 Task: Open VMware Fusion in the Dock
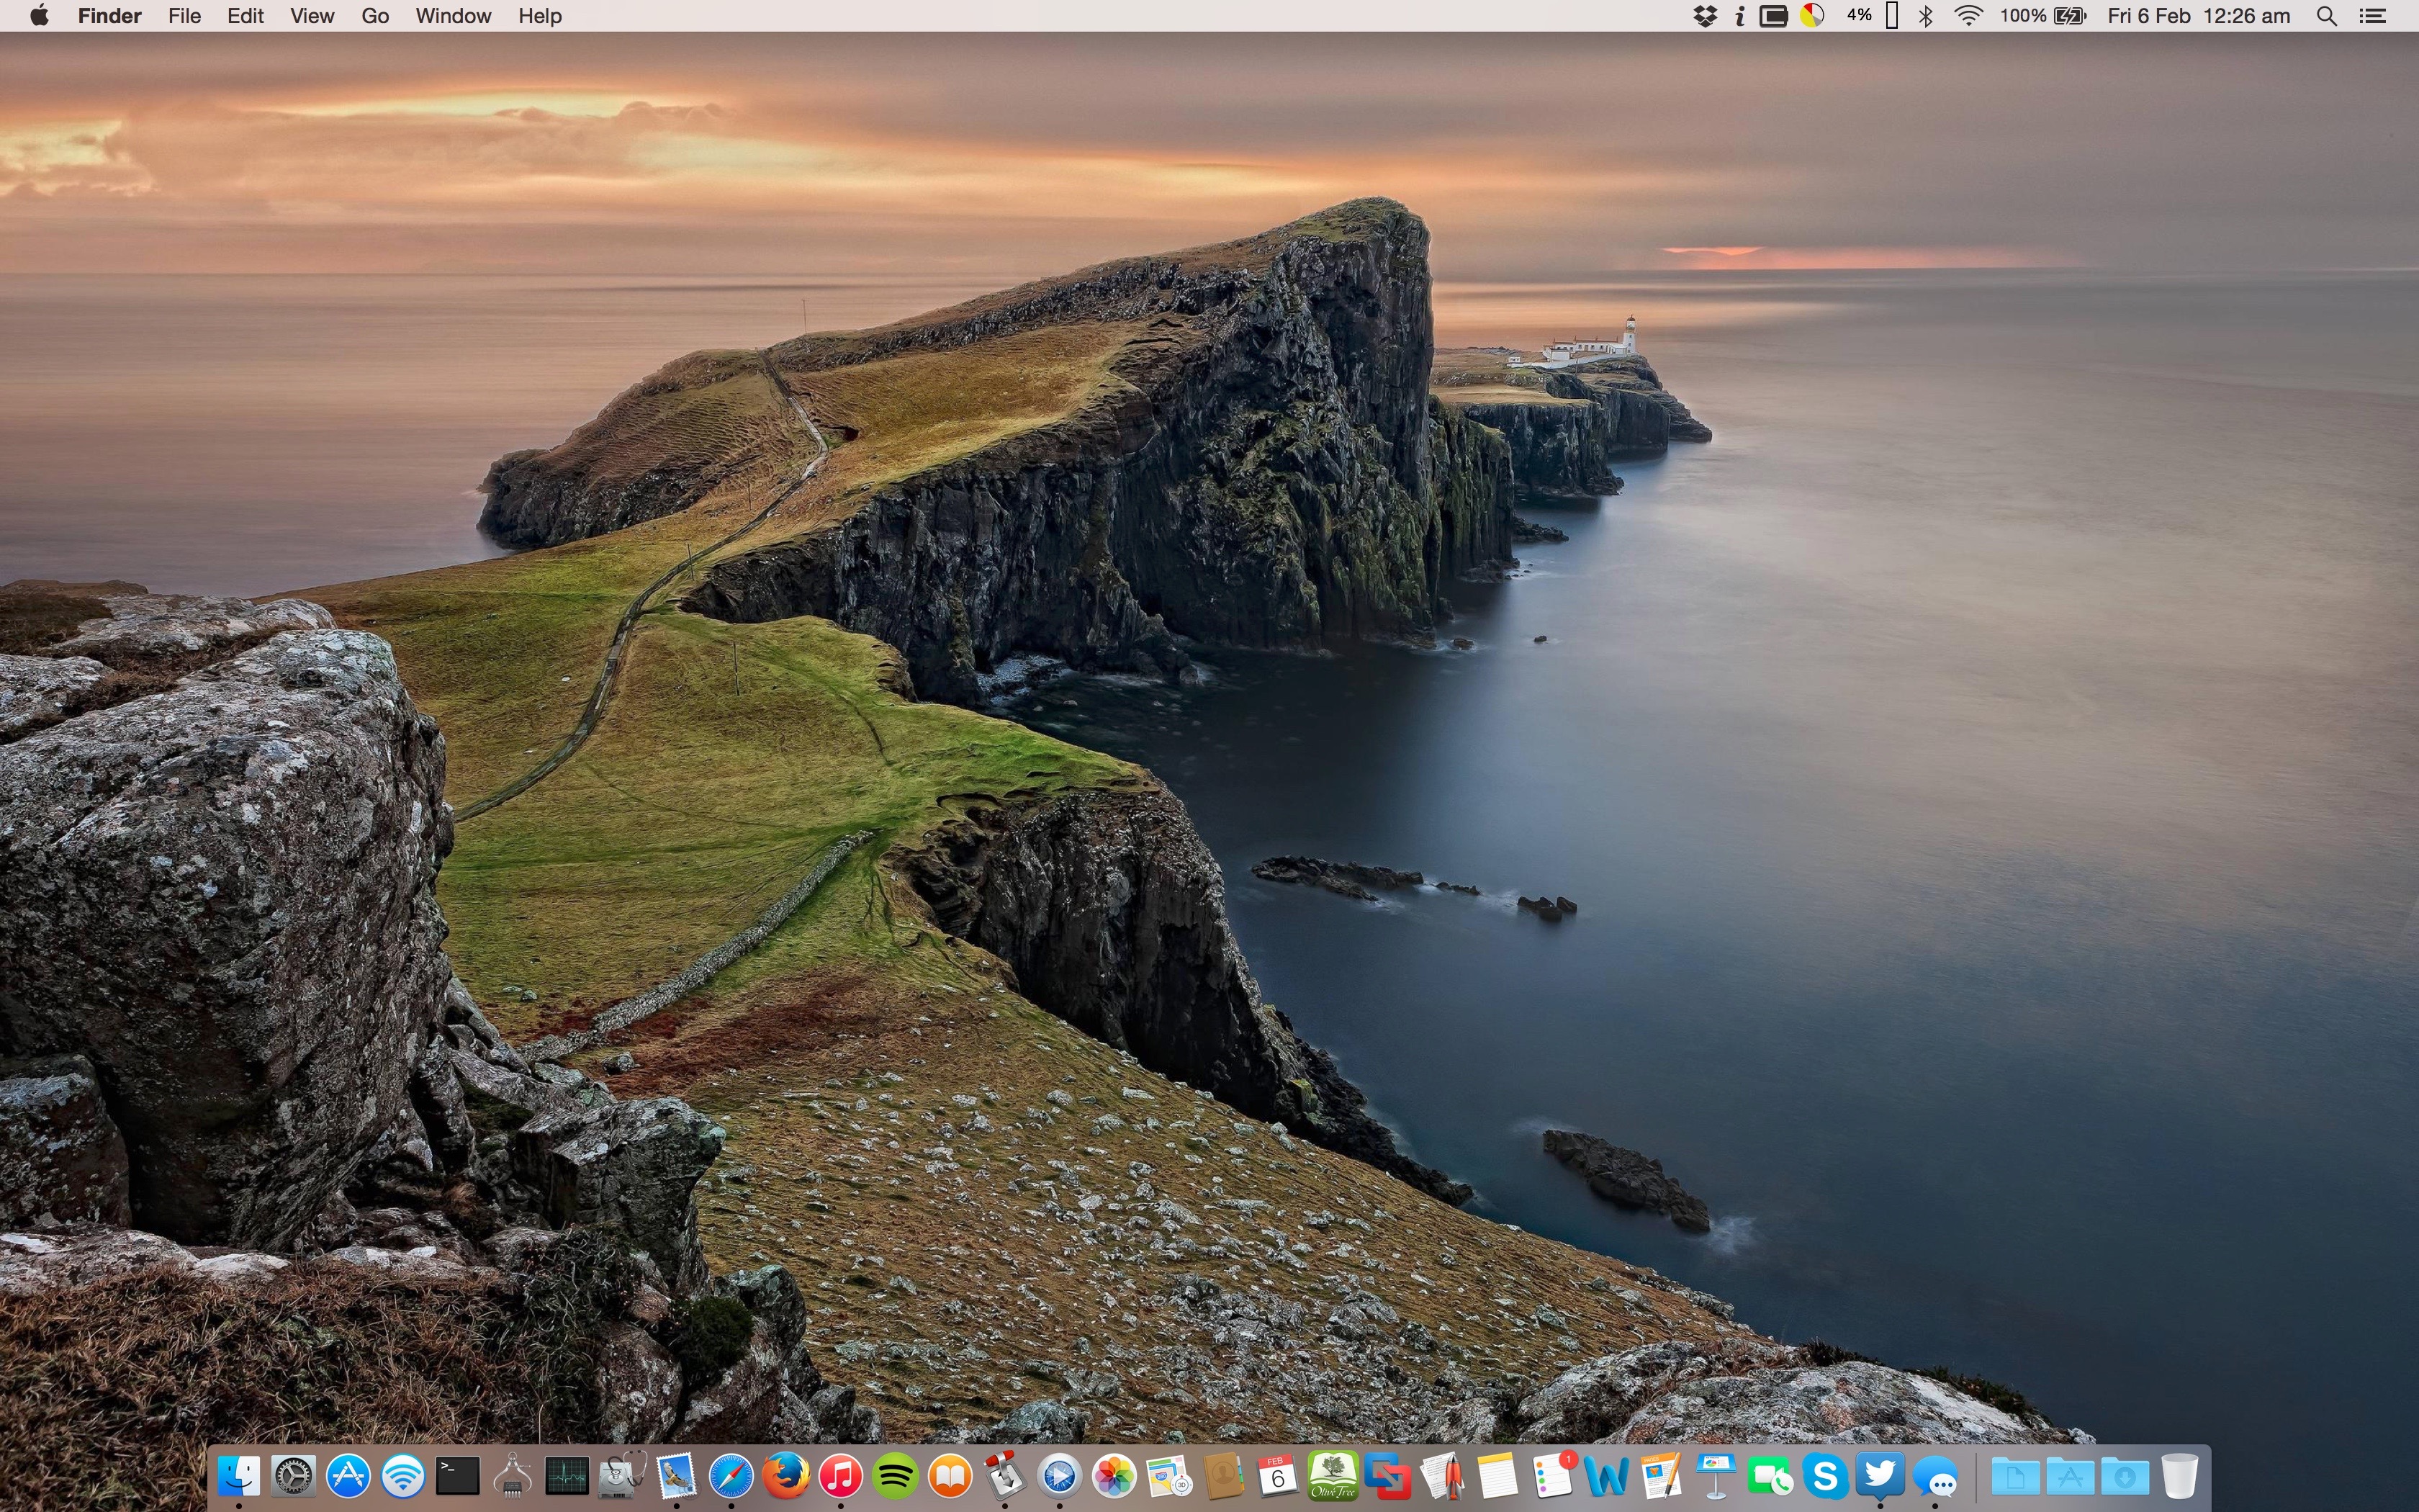click(1387, 1475)
